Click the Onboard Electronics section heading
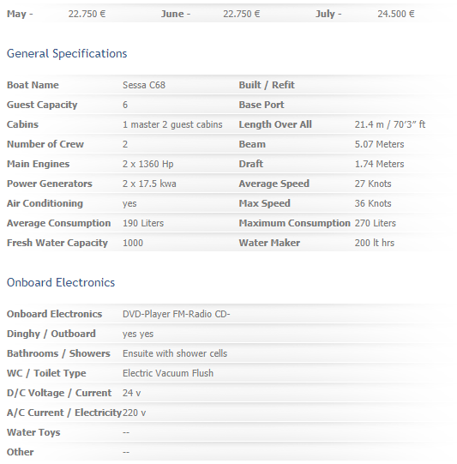 61,282
